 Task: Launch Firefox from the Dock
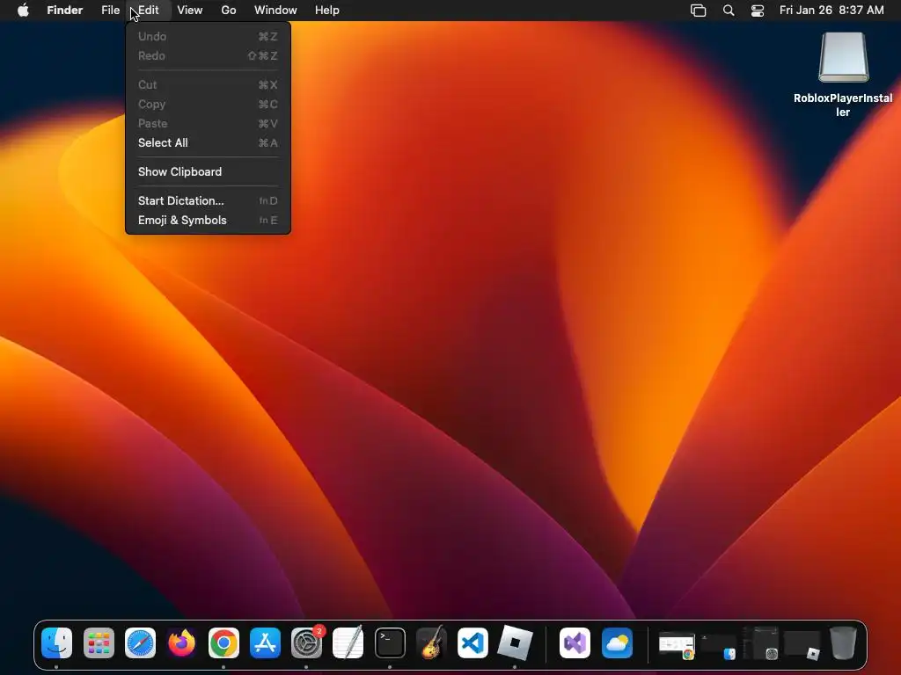tap(181, 642)
